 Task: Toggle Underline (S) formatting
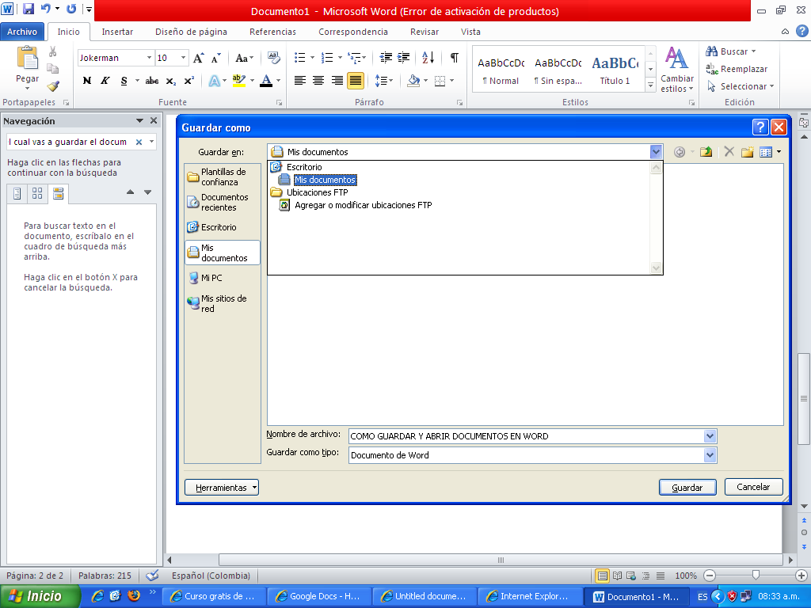[x=124, y=81]
